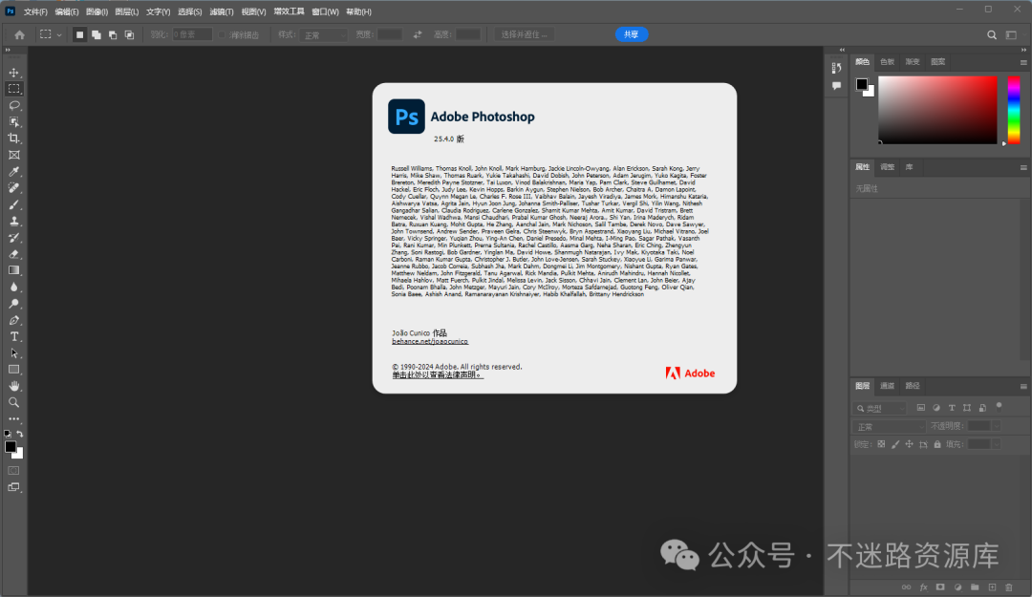Select the Object Selection tool
Screen dimensions: 1032x597
coord(13,121)
